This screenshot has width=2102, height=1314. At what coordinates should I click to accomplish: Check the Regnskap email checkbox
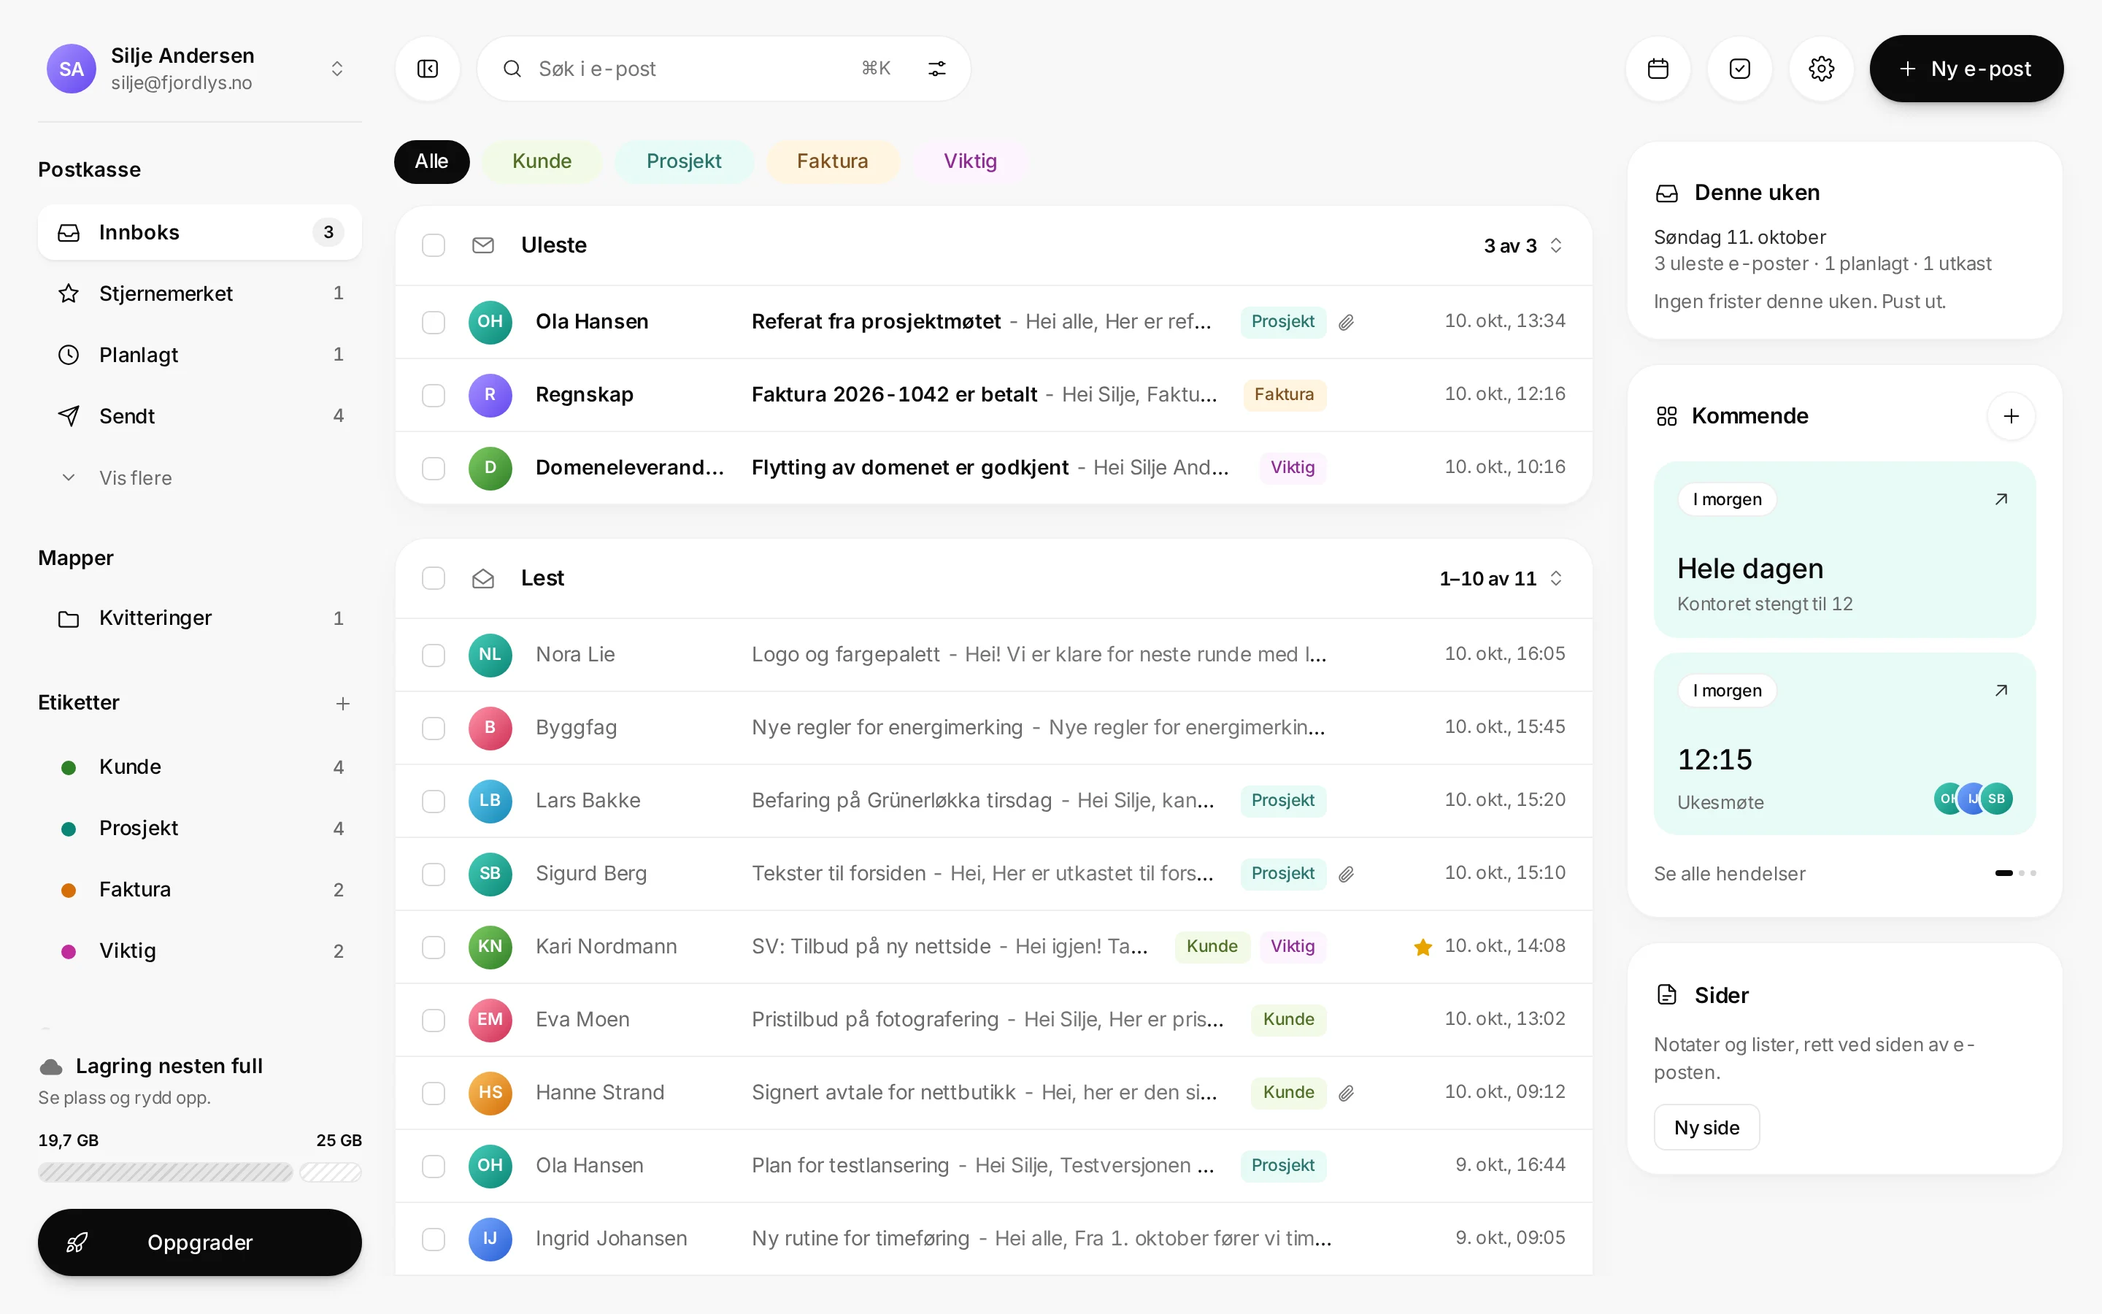click(x=434, y=396)
